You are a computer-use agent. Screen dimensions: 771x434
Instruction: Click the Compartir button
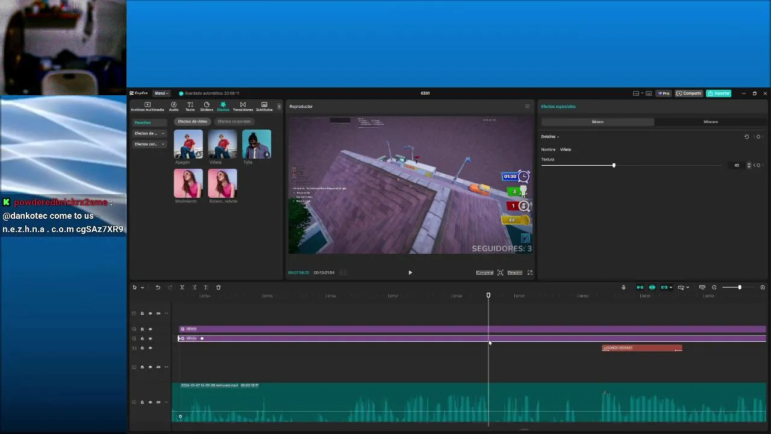689,93
